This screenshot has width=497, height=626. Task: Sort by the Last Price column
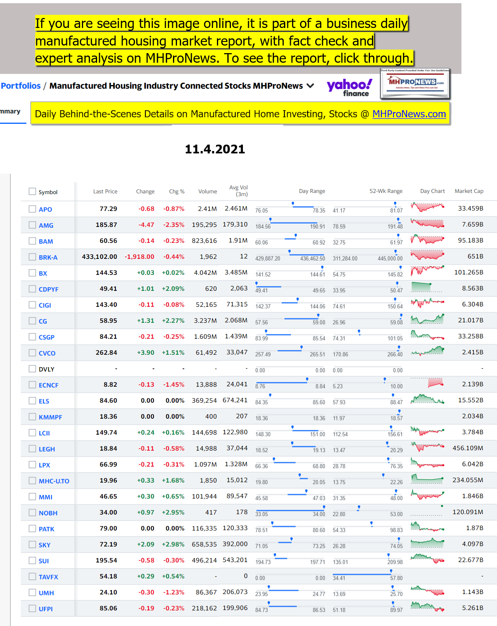pos(105,191)
